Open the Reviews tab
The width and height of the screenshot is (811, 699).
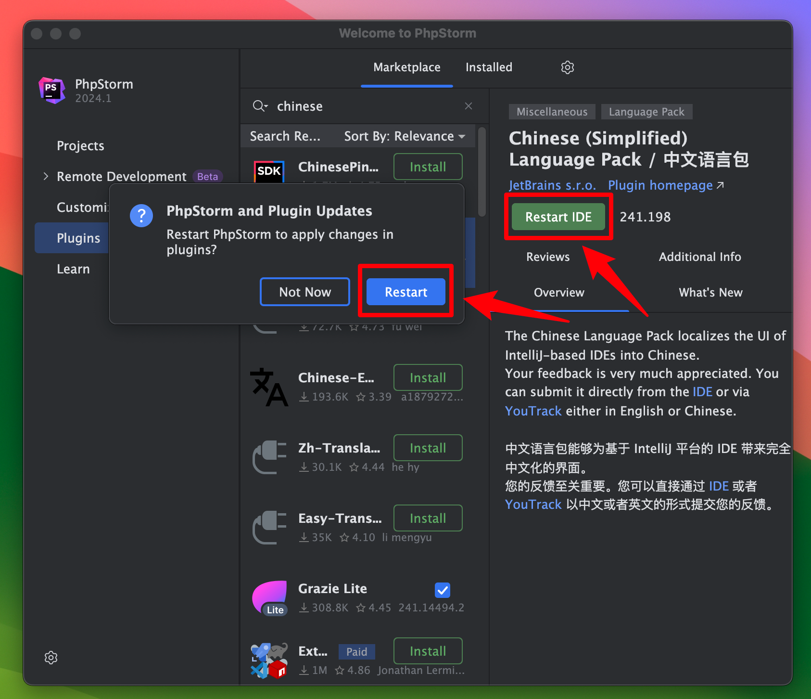pos(548,257)
